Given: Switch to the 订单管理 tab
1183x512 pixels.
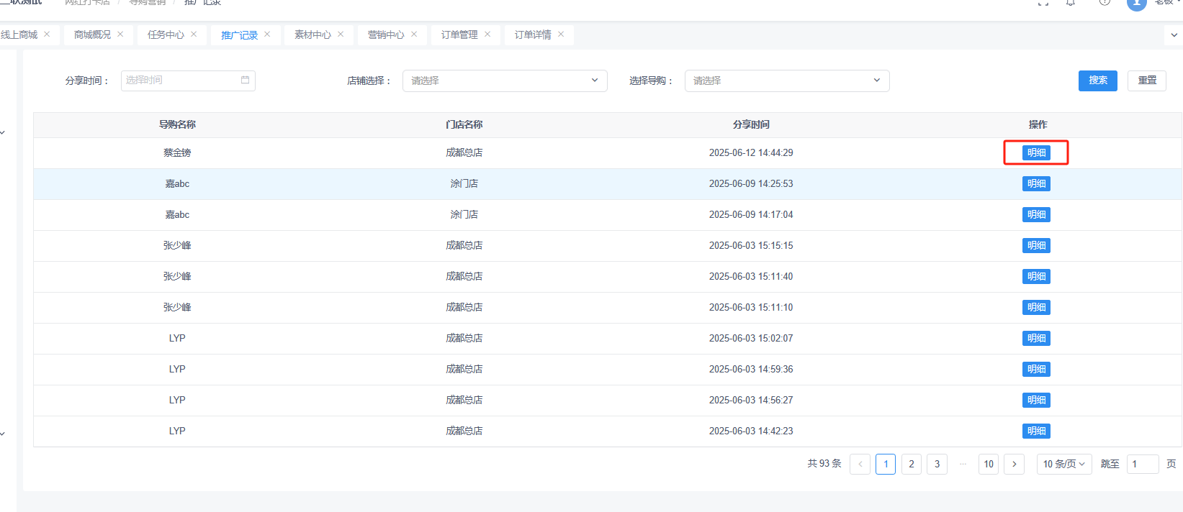Looking at the screenshot, I should (x=459, y=35).
